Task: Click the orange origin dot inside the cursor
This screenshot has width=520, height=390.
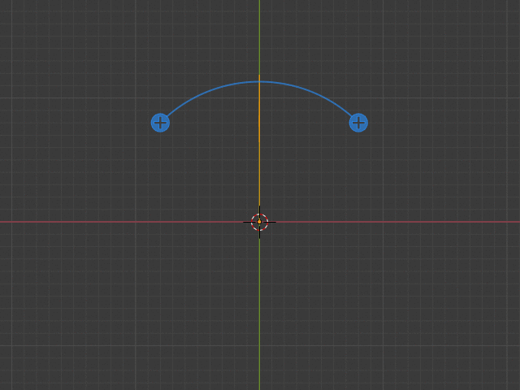Action: click(x=259, y=222)
